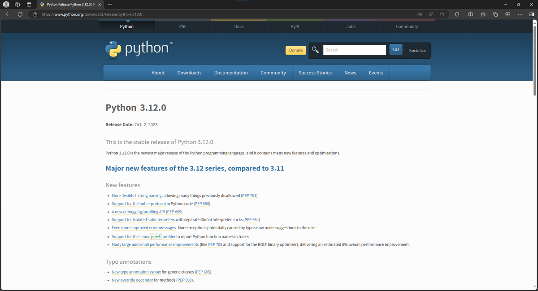
Task: Click the 'Python 3.12.0' page heading
Action: [136, 107]
